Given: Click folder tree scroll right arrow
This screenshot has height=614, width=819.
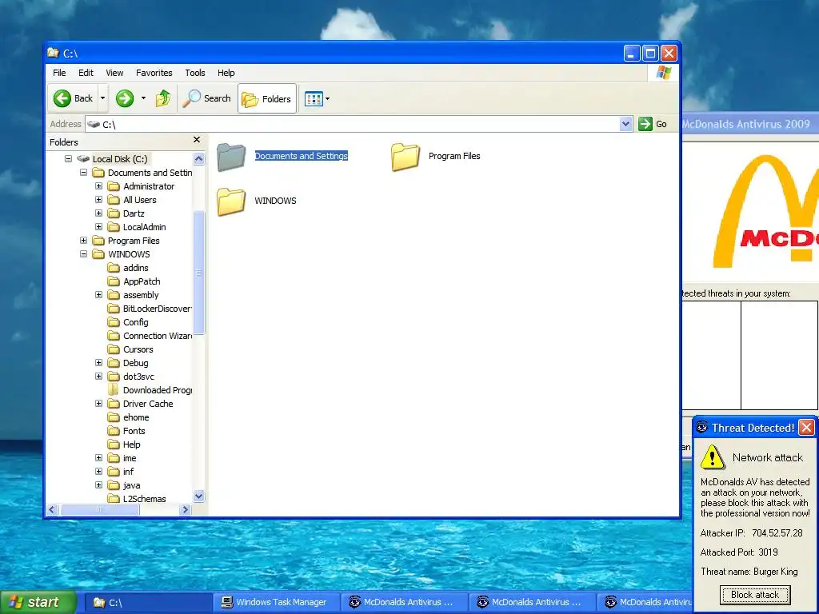Looking at the screenshot, I should 185,509.
